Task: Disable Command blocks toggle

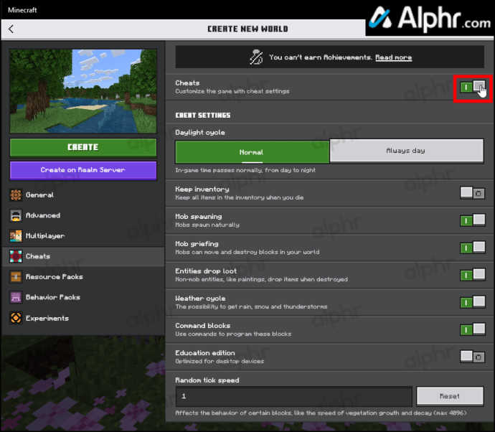Action: pos(473,329)
